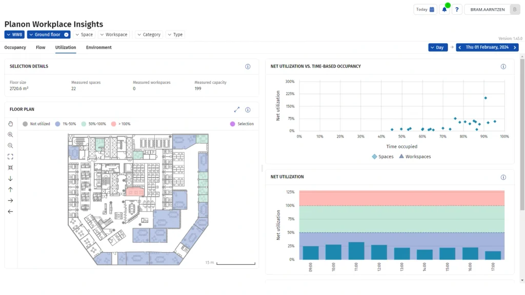This screenshot has width=525, height=295.
Task: Select the pan hand tool
Action: 10,124
